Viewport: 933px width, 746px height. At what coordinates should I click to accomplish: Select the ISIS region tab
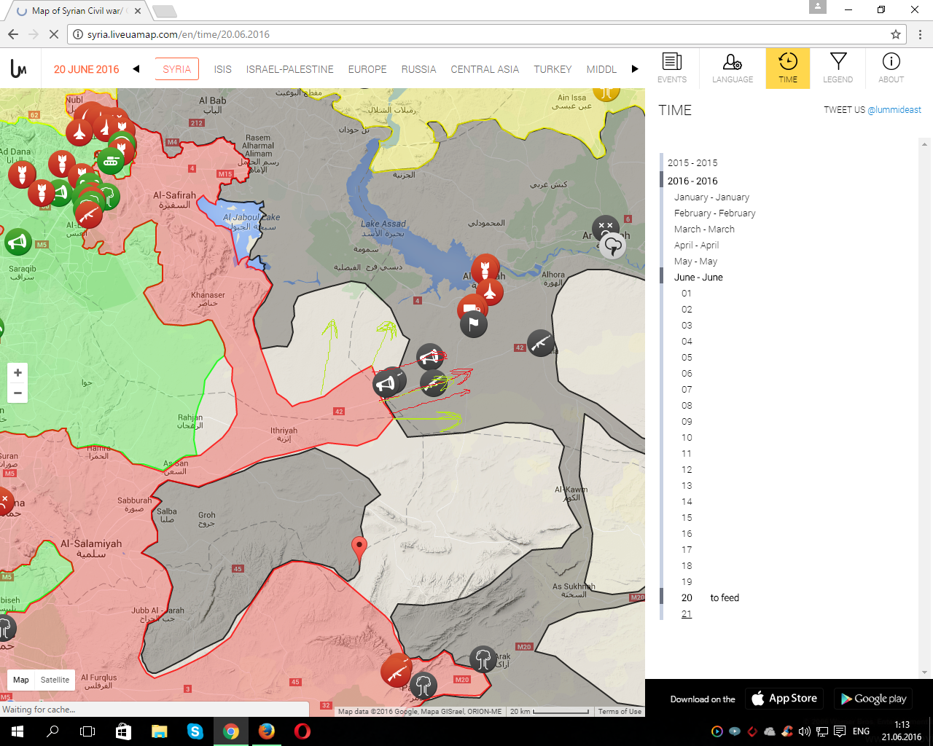tap(222, 69)
